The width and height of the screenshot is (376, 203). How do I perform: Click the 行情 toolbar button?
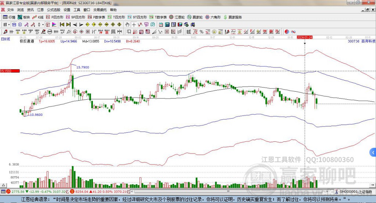coord(9,17)
